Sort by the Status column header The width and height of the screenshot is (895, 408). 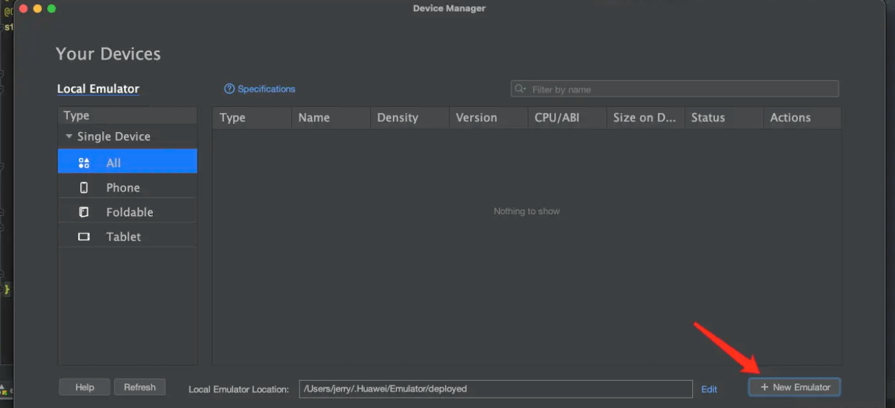click(724, 118)
